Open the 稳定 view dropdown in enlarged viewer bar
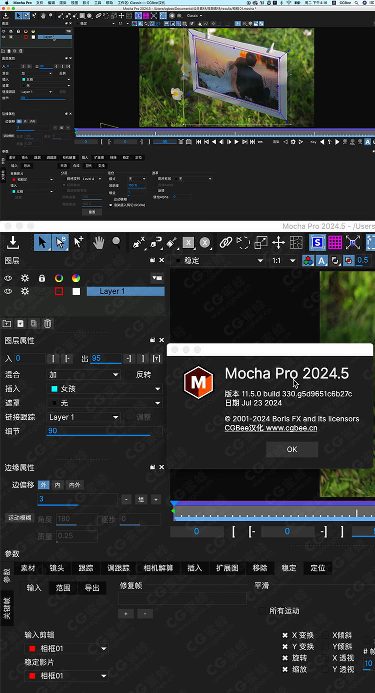375x693 pixels. 218,260
